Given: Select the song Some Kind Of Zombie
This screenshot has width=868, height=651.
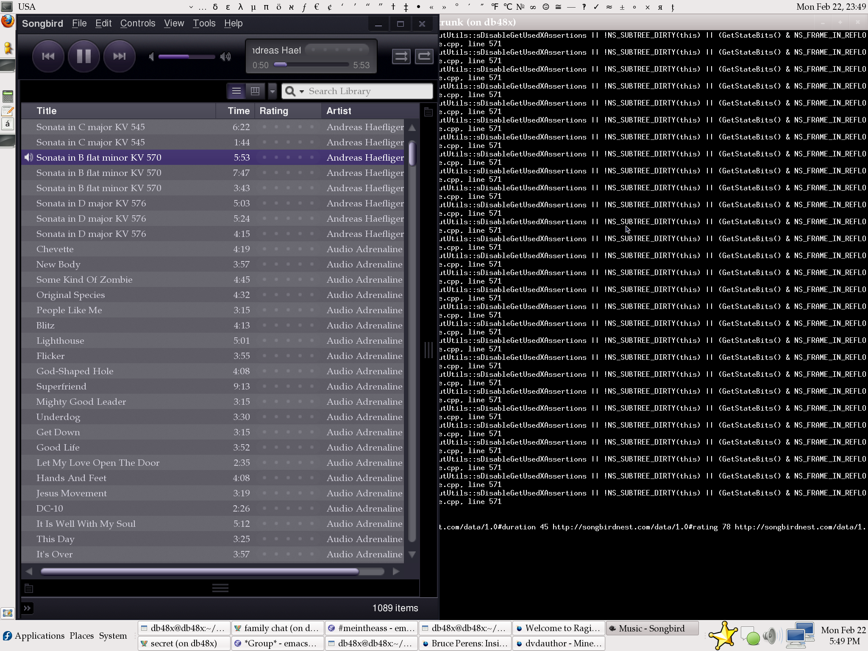Looking at the screenshot, I should pos(213,280).
